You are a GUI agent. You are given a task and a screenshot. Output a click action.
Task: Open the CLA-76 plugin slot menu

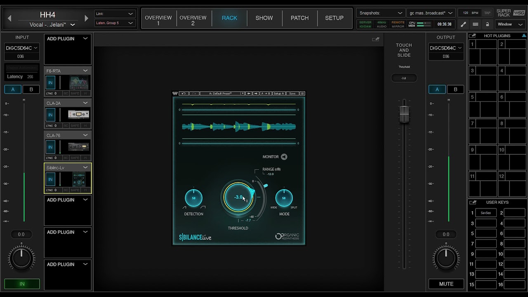85,135
